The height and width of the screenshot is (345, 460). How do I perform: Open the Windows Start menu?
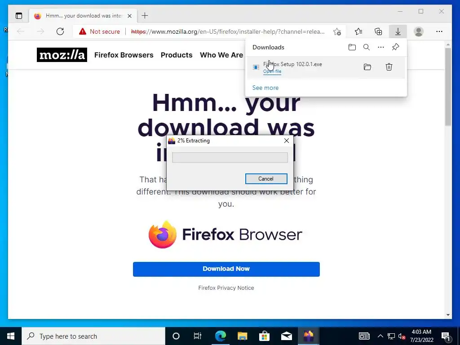11,336
